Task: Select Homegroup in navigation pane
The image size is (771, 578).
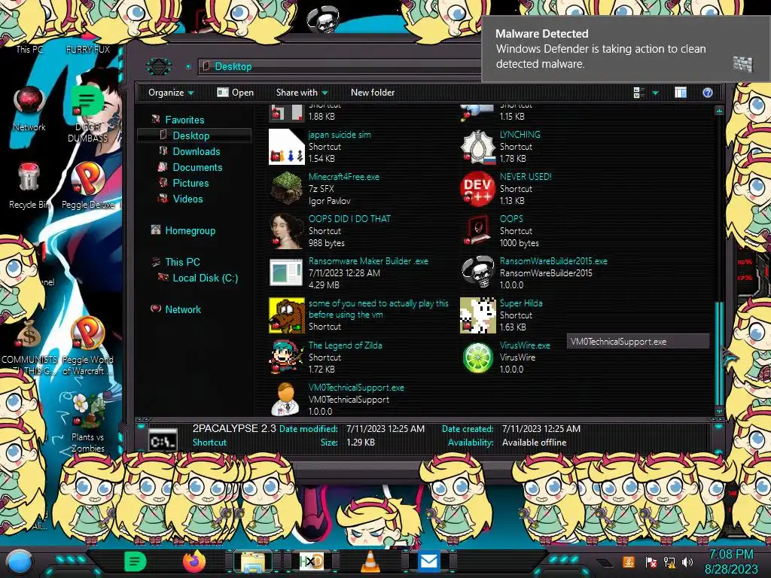Action: tap(190, 230)
